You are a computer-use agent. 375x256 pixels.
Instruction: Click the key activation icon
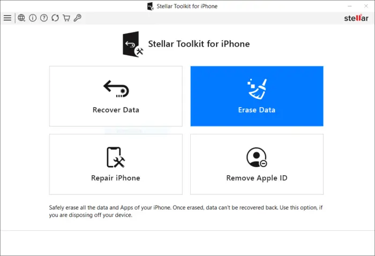click(78, 18)
